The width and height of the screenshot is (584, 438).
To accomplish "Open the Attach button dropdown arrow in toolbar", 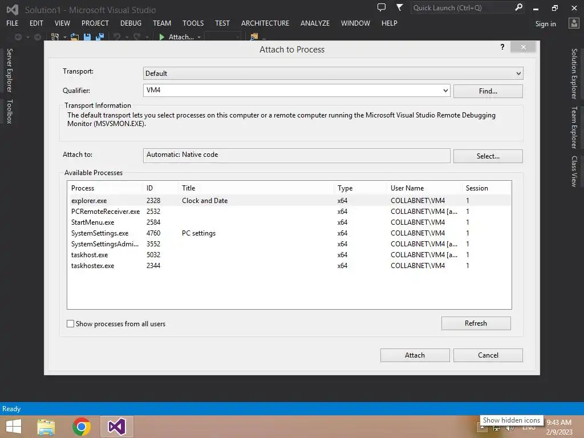I will [x=199, y=37].
